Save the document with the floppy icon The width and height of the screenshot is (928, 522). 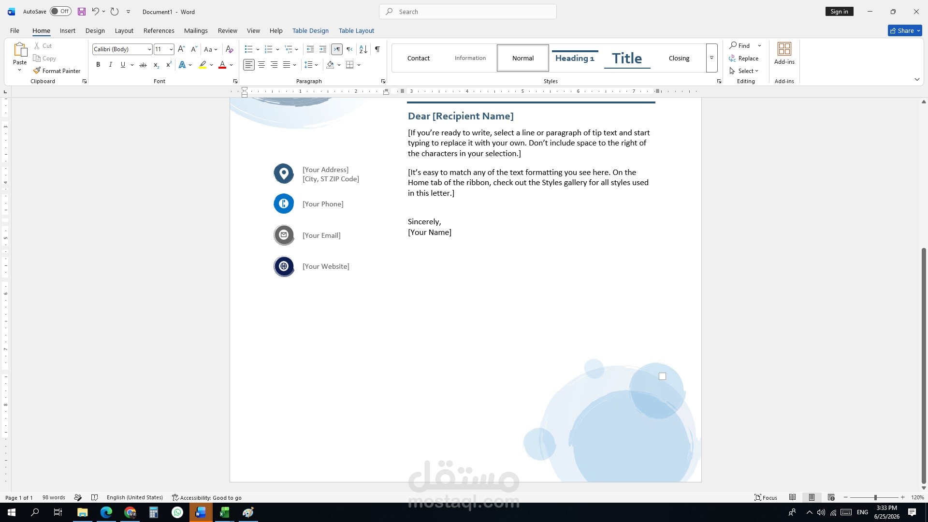pos(82,12)
